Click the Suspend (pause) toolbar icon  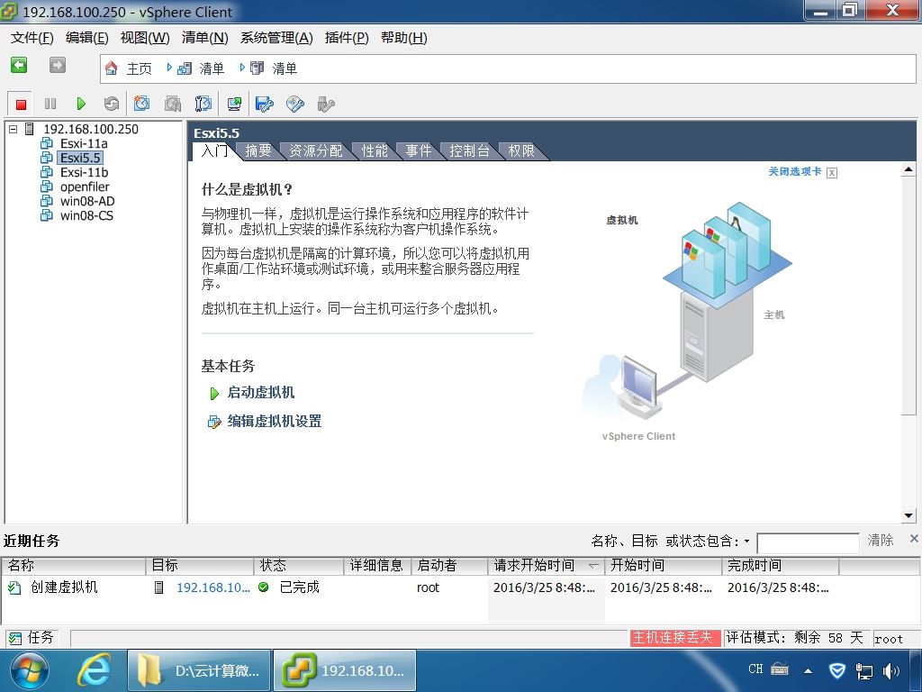50,105
